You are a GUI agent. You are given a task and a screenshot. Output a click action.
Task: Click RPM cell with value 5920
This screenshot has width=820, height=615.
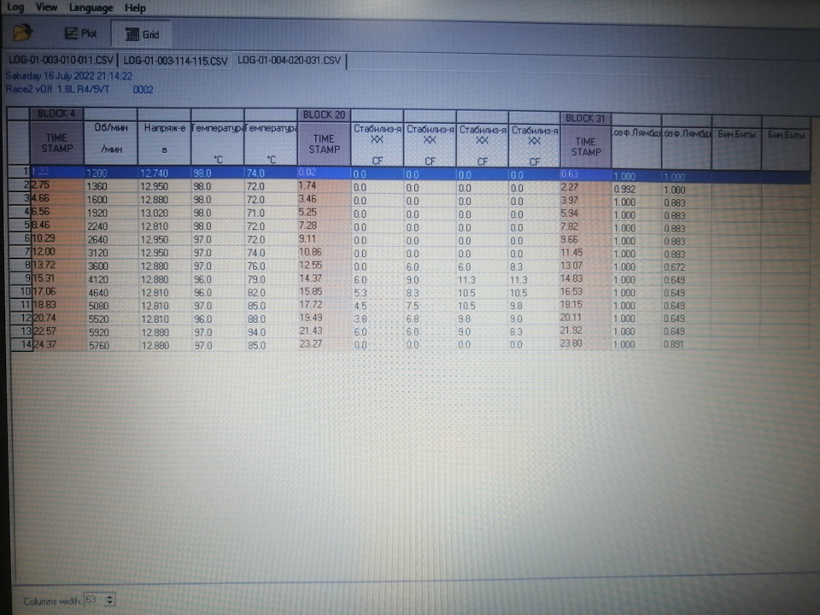[x=110, y=332]
